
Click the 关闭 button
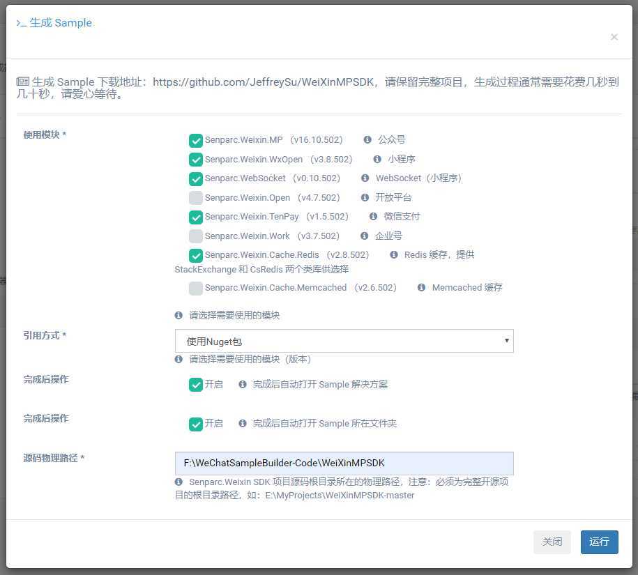(552, 542)
